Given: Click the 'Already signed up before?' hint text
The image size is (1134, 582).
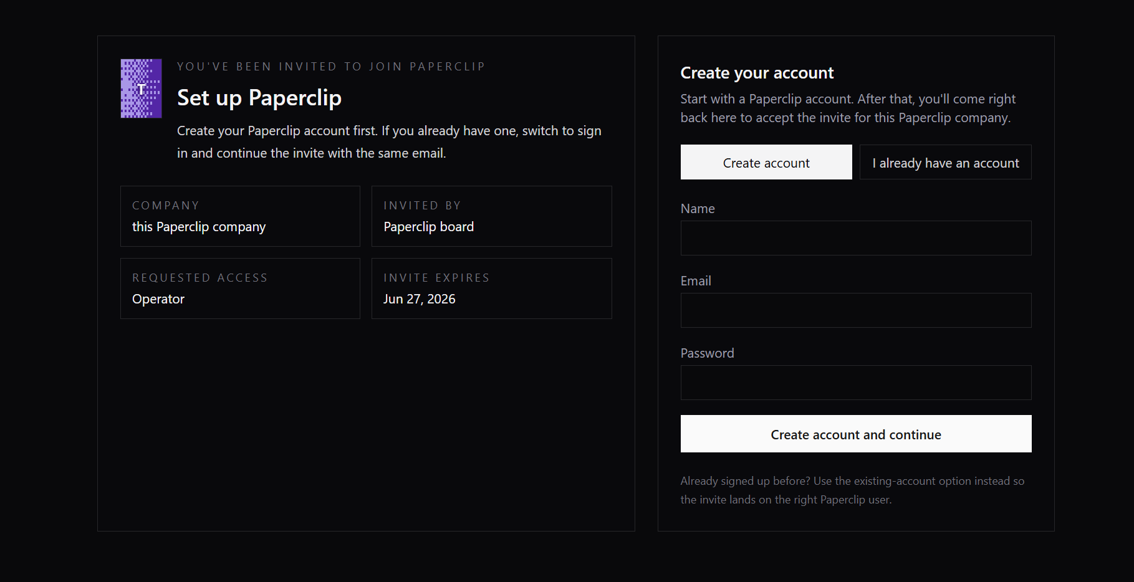Looking at the screenshot, I should click(853, 490).
